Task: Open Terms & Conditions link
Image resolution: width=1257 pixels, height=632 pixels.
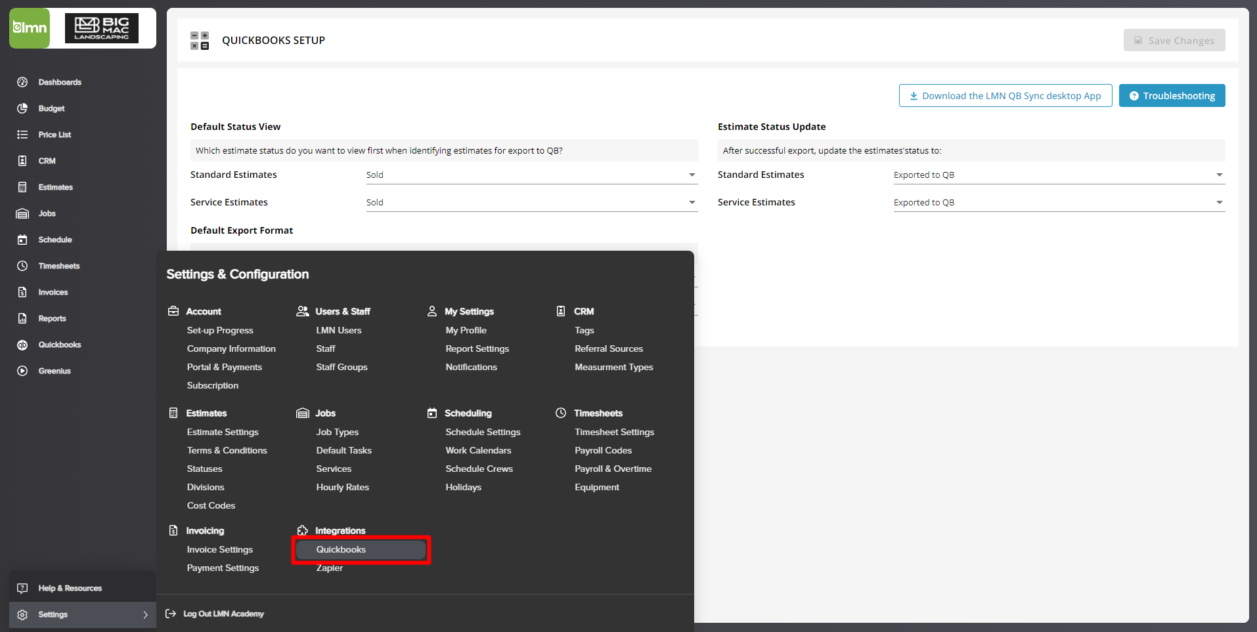Action: click(227, 451)
